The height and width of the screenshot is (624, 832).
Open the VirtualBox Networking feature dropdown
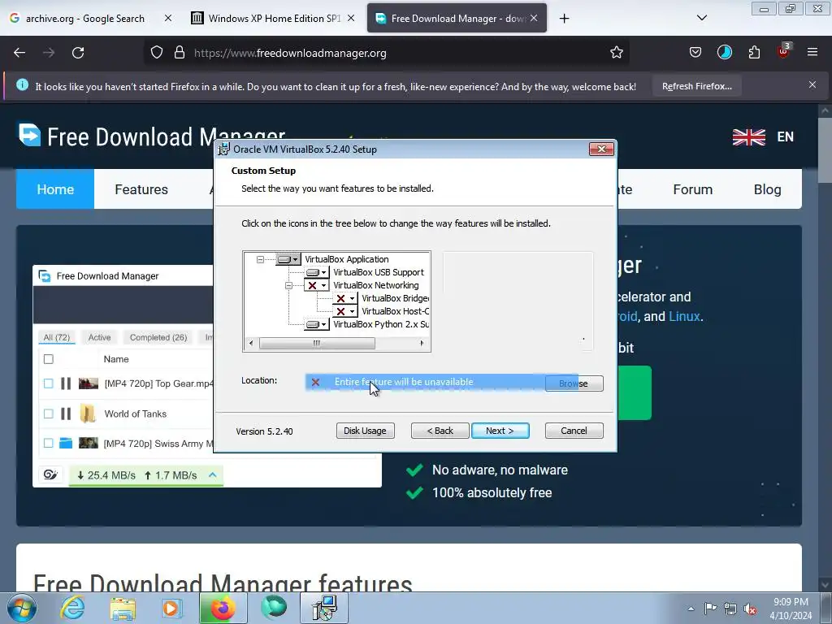[317, 285]
